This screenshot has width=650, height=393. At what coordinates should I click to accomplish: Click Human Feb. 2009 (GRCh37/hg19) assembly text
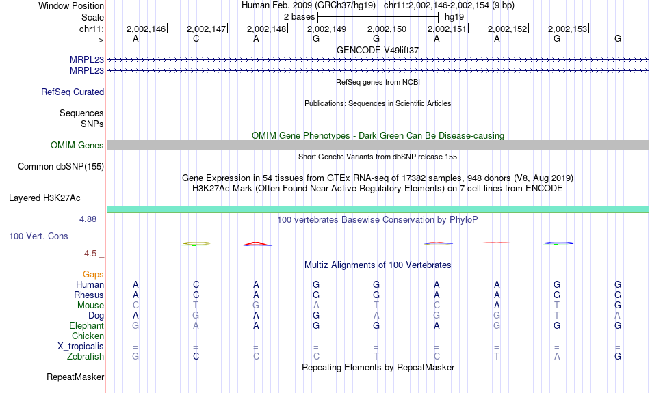[309, 5]
